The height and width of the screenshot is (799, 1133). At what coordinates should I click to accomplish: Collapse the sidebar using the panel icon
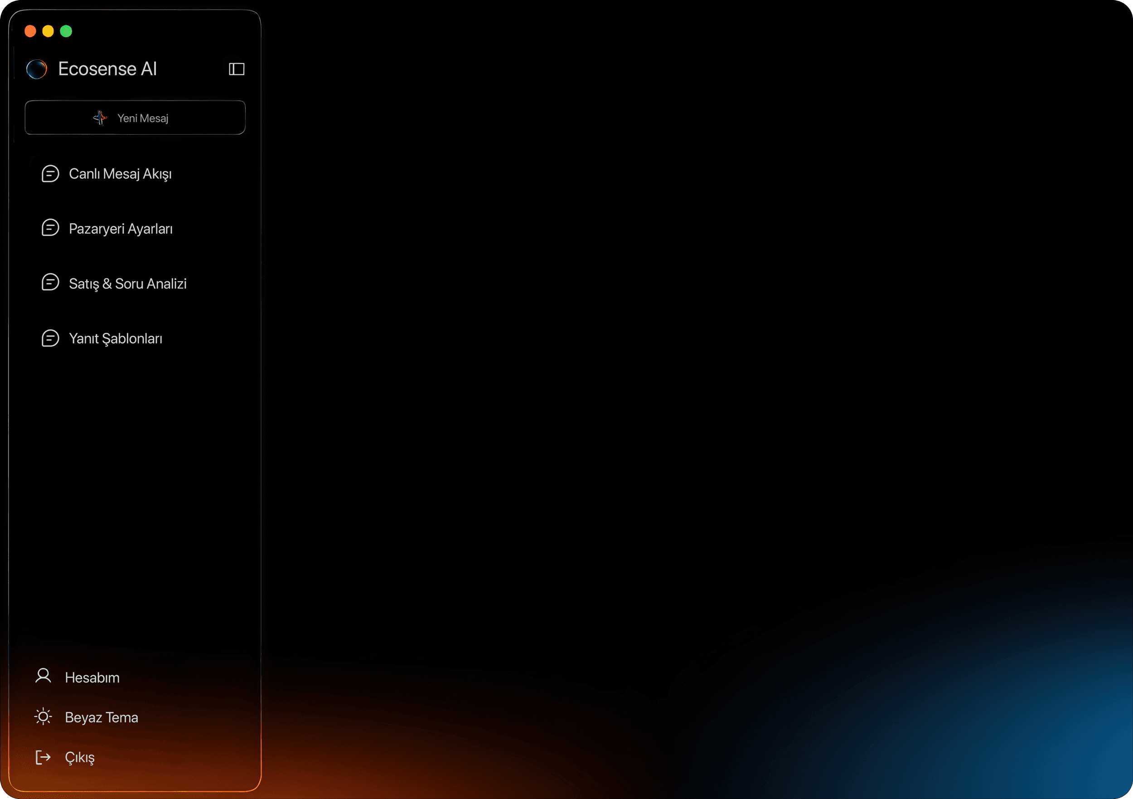click(237, 69)
